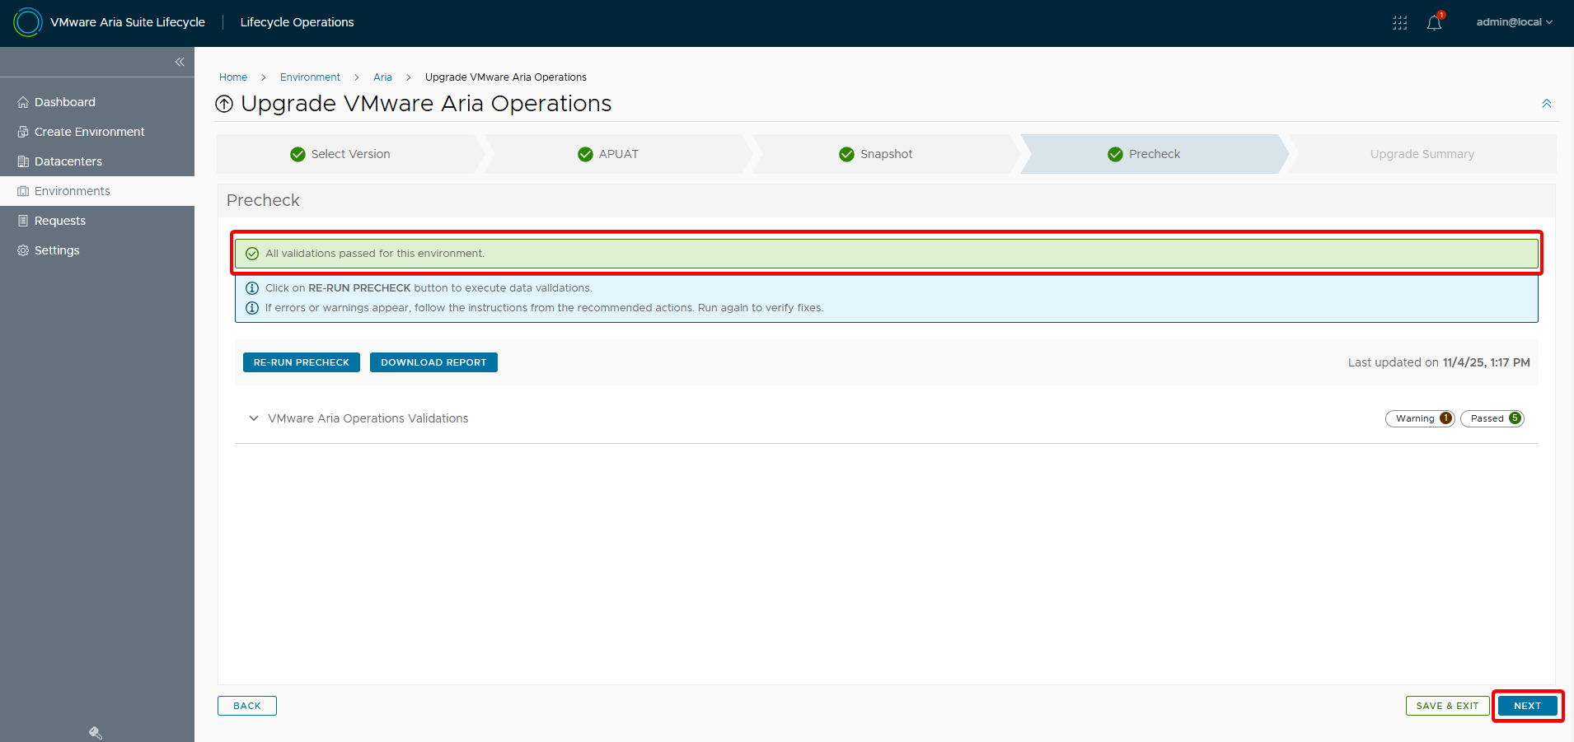The image size is (1574, 742).
Task: Click the VMware Aria Suite Lifecycle logo
Action: coord(28,22)
